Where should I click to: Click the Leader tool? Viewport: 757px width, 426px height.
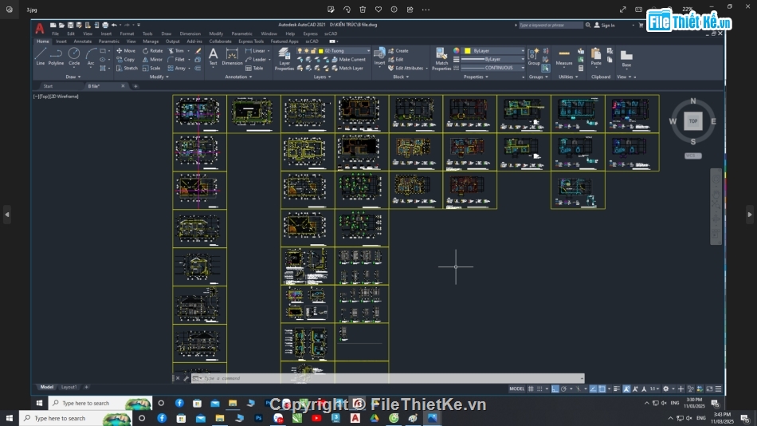[x=256, y=60]
